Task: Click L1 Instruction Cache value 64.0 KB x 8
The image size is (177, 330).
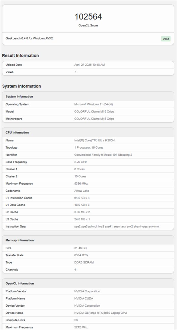Action: 82,198
